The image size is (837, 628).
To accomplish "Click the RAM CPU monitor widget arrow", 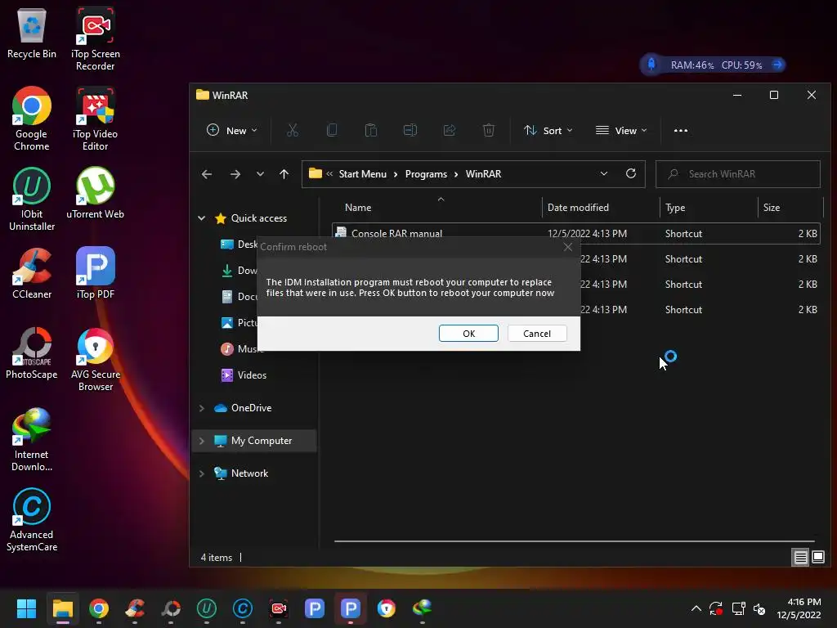I will 777,65.
